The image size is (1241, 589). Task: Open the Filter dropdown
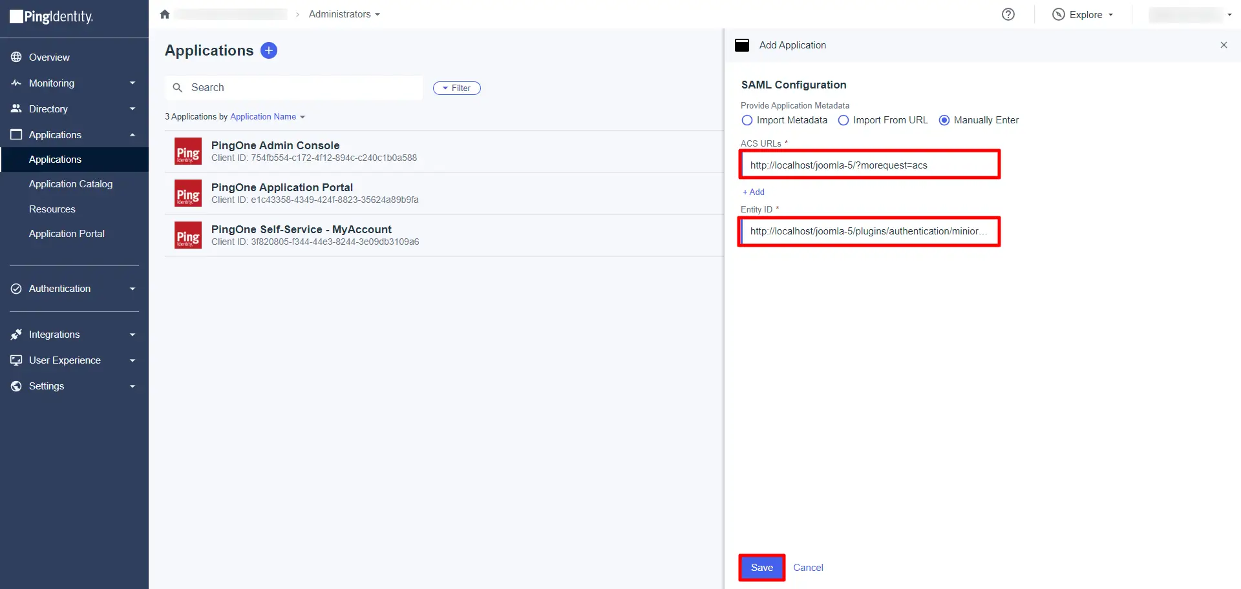[x=457, y=88]
